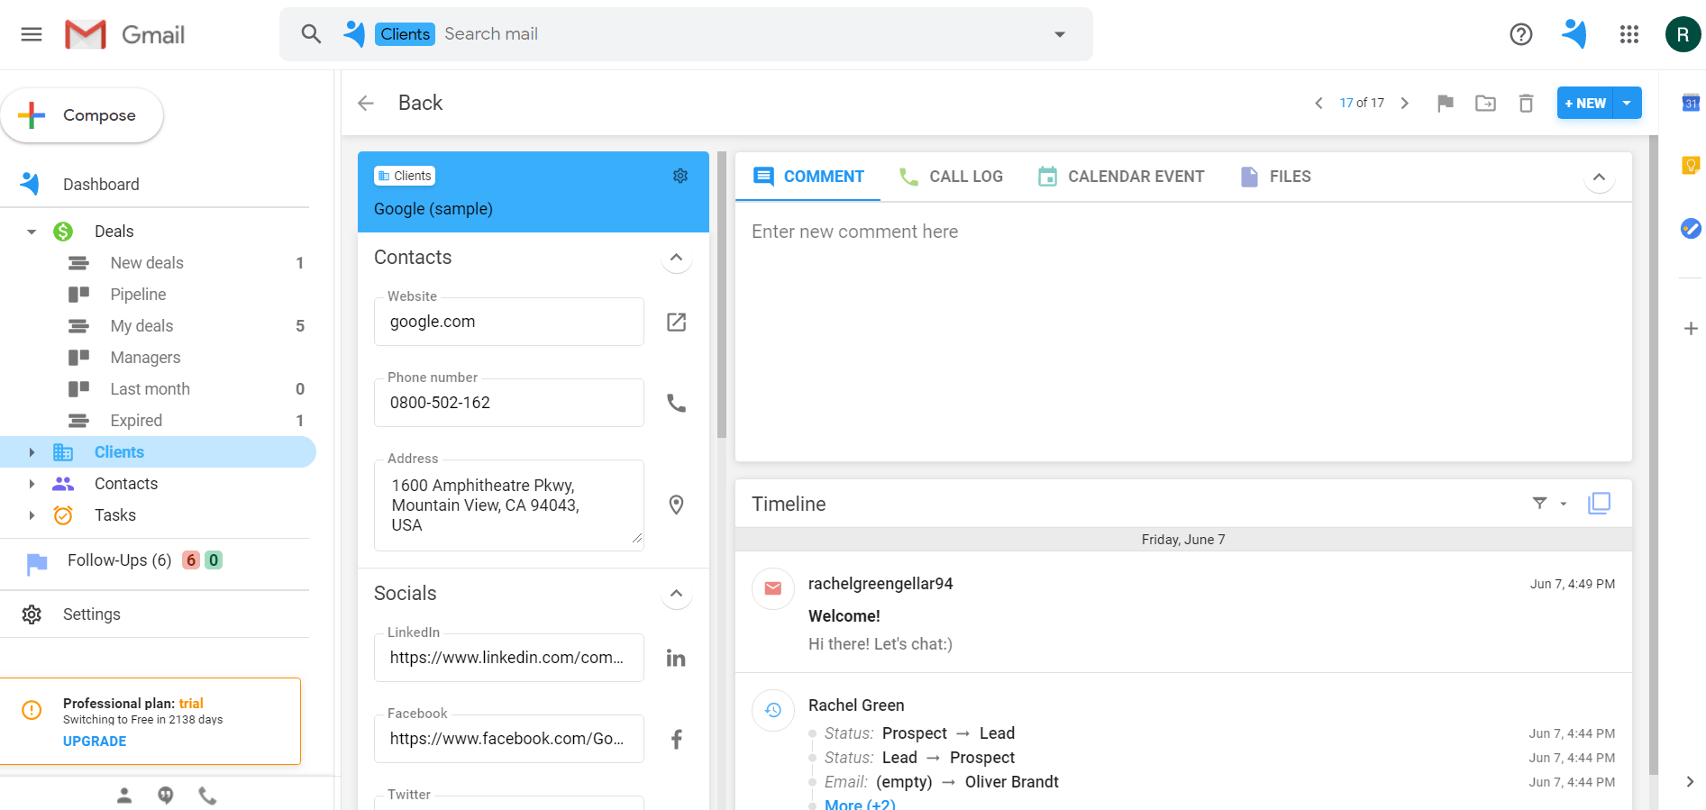Expand the Clients folder tree
The width and height of the screenshot is (1706, 810).
coord(32,452)
